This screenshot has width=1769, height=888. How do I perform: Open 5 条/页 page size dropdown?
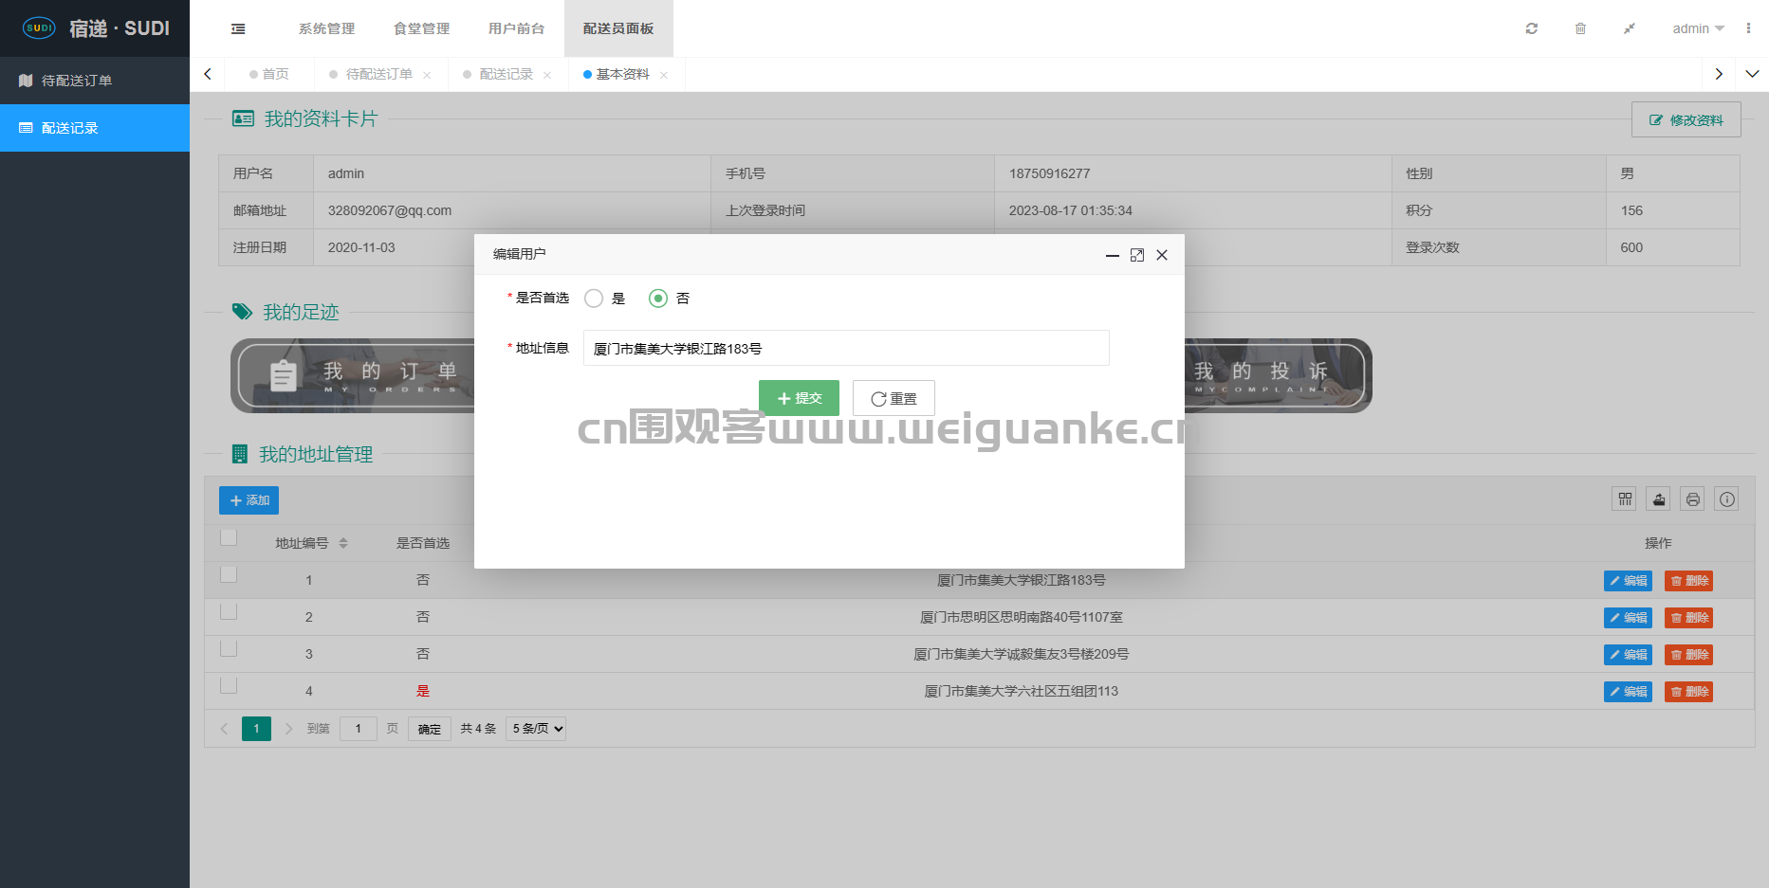coord(536,729)
